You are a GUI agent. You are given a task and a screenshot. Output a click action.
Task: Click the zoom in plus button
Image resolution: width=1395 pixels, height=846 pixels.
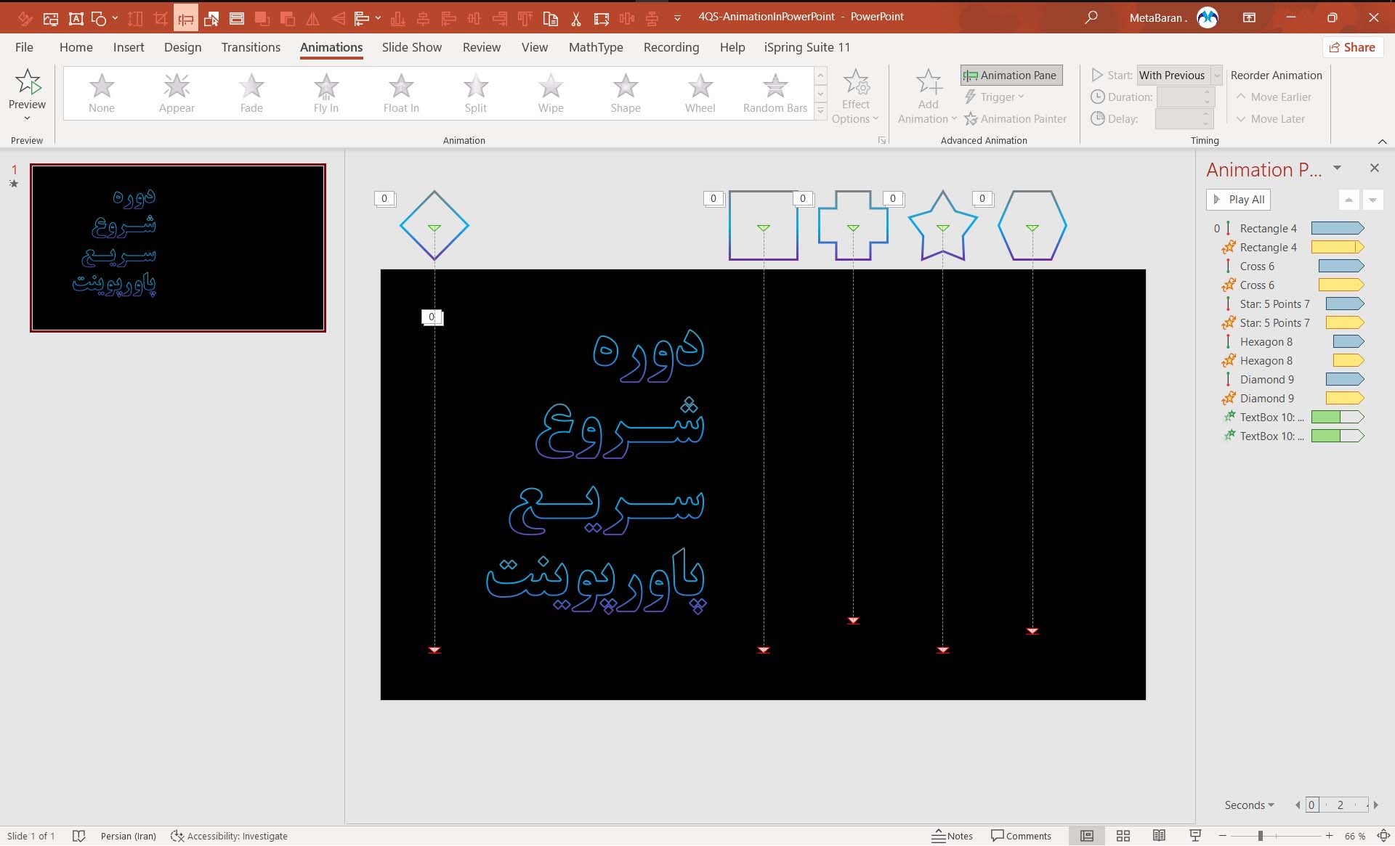point(1329,836)
